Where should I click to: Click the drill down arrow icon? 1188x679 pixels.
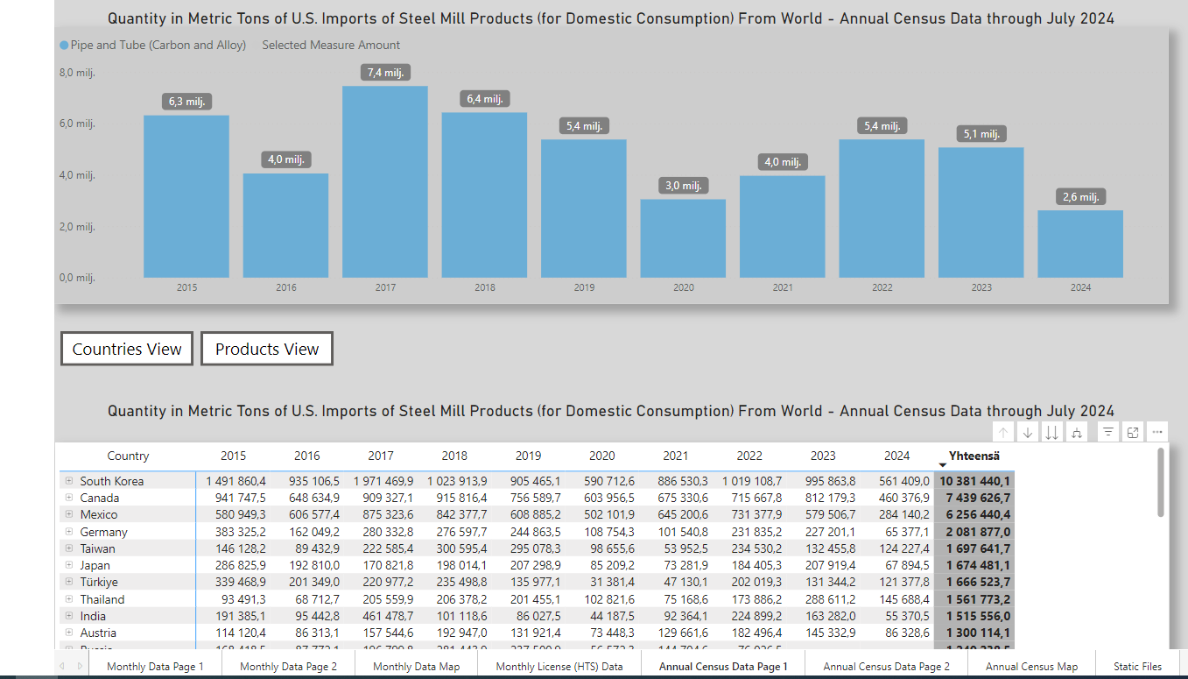click(1028, 432)
